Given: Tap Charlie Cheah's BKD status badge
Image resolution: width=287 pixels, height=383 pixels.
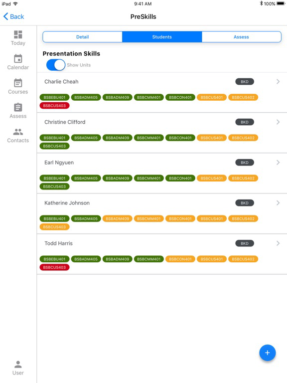Looking at the screenshot, I should click(x=245, y=82).
